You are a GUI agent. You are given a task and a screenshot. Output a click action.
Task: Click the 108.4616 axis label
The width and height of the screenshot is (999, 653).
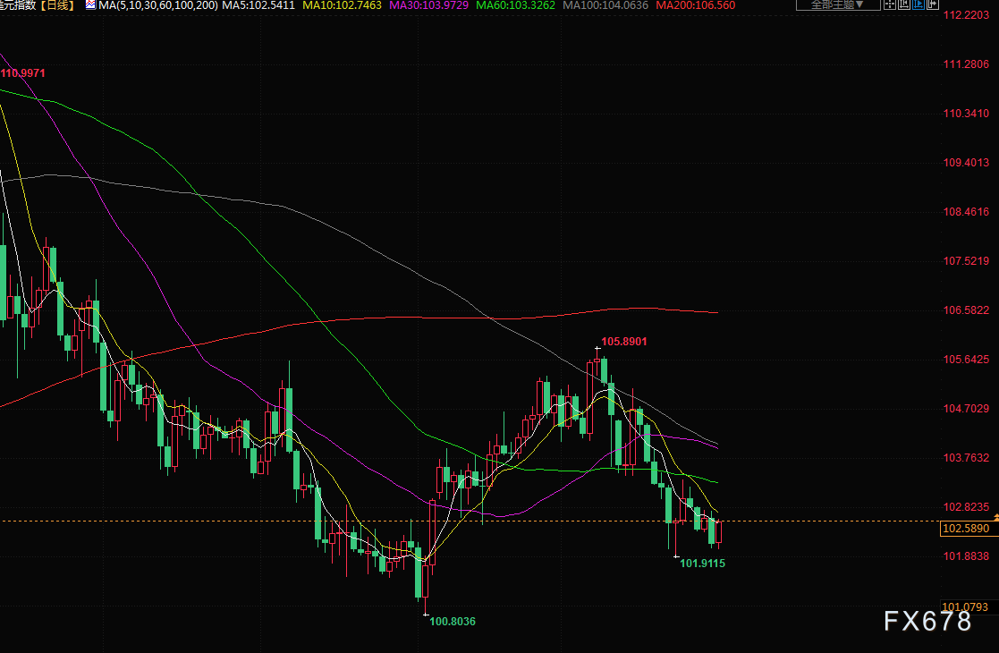(966, 211)
